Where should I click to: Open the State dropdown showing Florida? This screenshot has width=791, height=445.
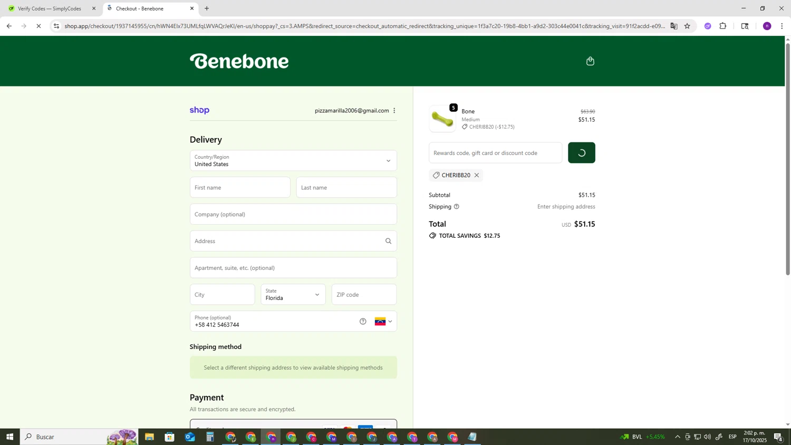(x=293, y=295)
